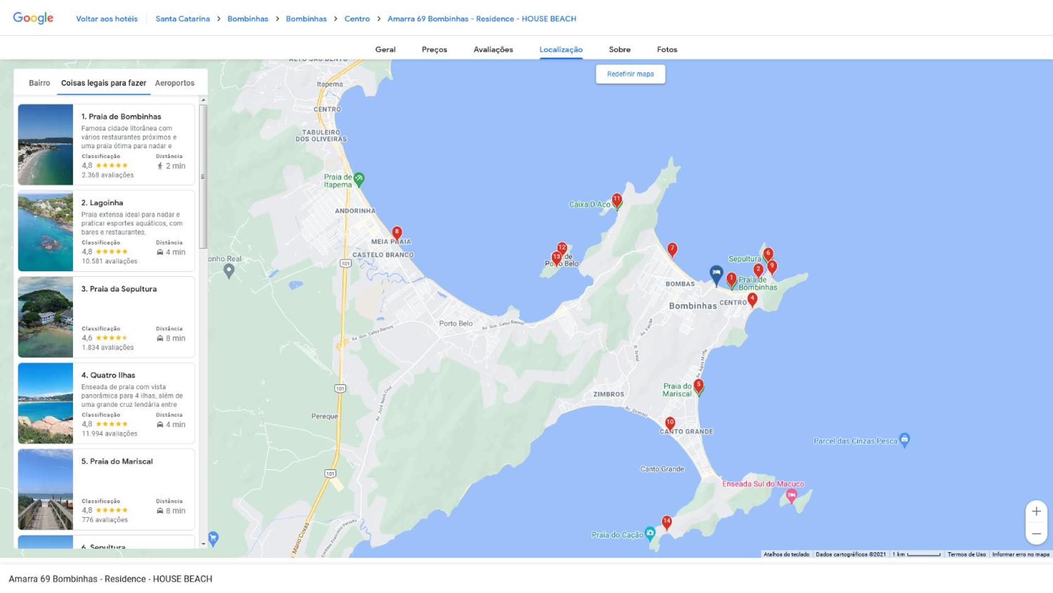Viewport: 1053px width, 593px height.
Task: Follow the Voltar aos hotéis link
Action: (106, 19)
